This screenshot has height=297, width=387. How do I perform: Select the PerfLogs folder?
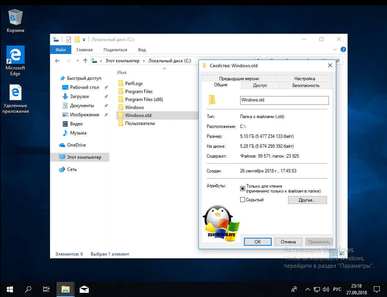pyautogui.click(x=131, y=83)
